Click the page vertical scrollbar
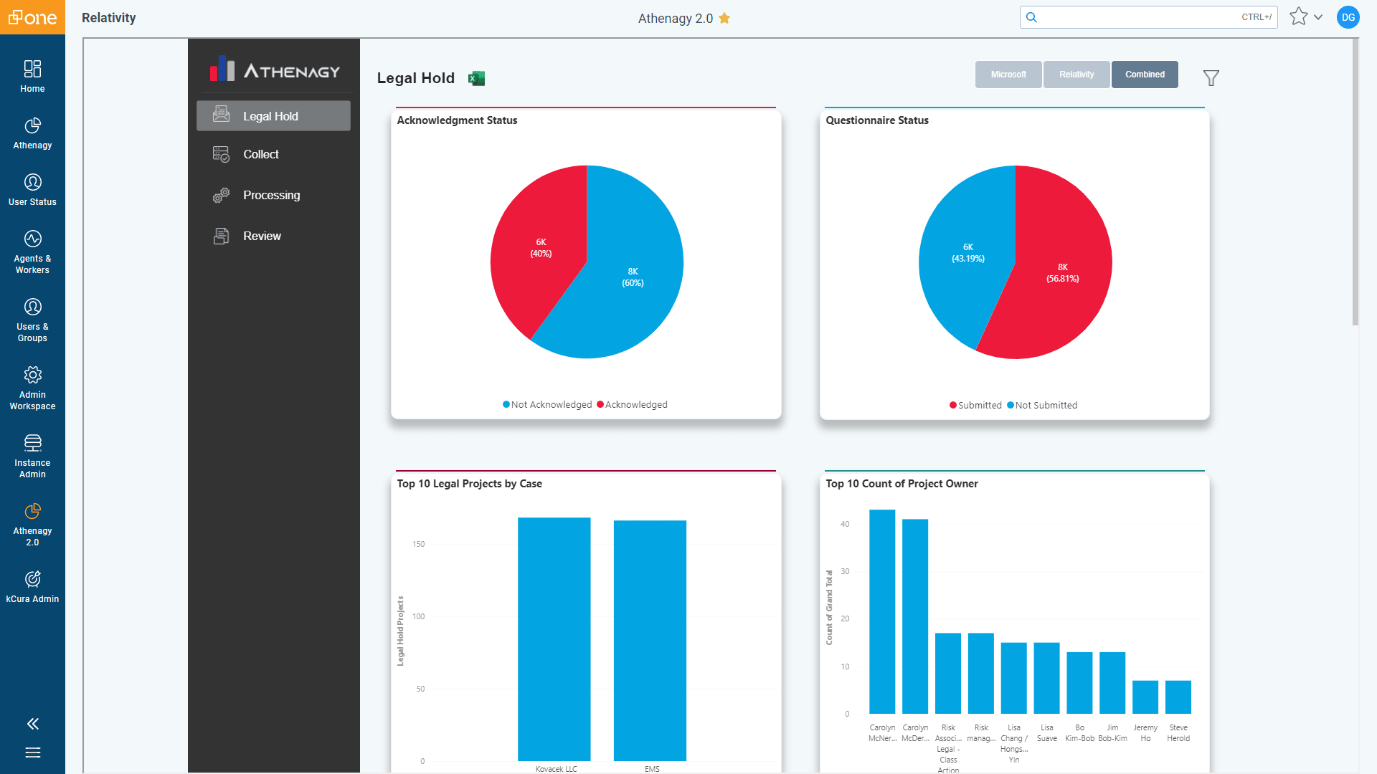 tap(1355, 183)
